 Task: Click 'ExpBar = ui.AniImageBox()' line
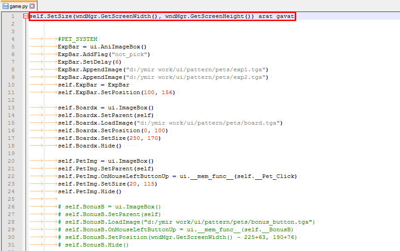[102, 47]
